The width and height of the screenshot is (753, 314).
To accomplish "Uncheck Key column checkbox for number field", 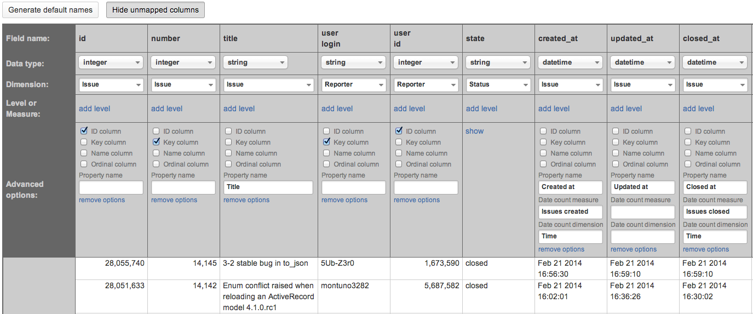I will click(156, 142).
